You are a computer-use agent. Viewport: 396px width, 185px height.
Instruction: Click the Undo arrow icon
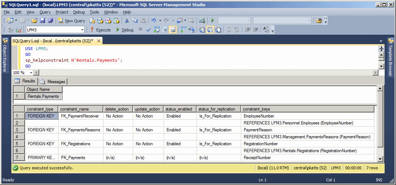point(153,21)
